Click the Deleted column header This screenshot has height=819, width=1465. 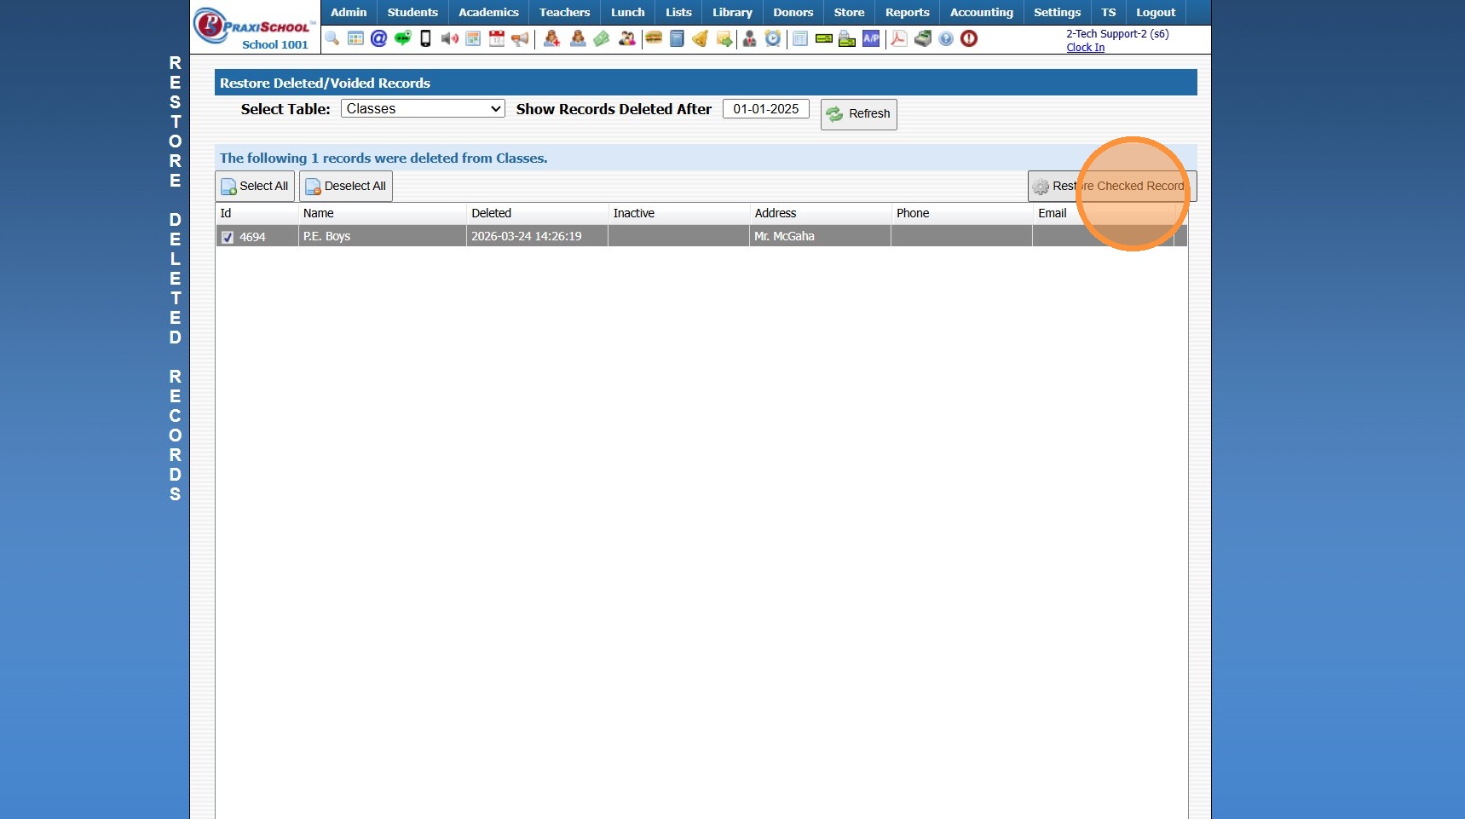537,213
